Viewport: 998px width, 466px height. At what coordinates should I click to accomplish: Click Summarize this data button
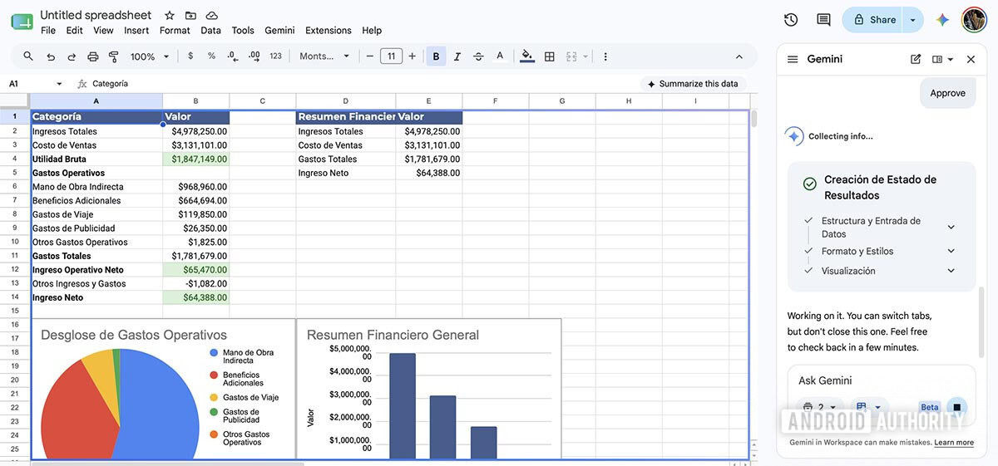coord(693,84)
